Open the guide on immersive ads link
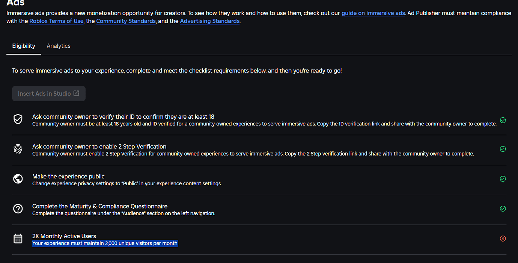This screenshot has height=263, width=518. pyautogui.click(x=373, y=13)
